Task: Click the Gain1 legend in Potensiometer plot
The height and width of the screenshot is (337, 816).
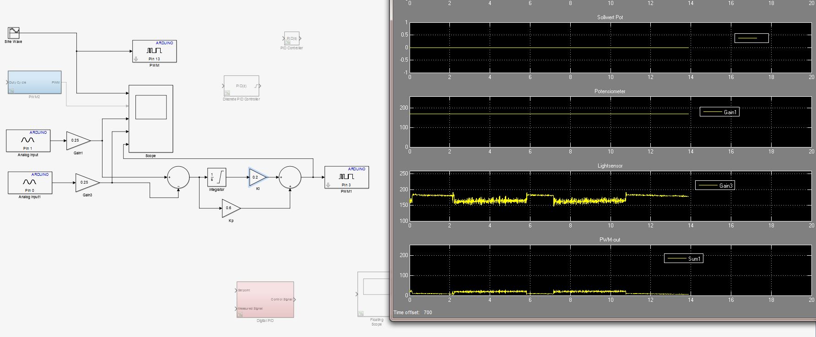Action: (x=719, y=112)
